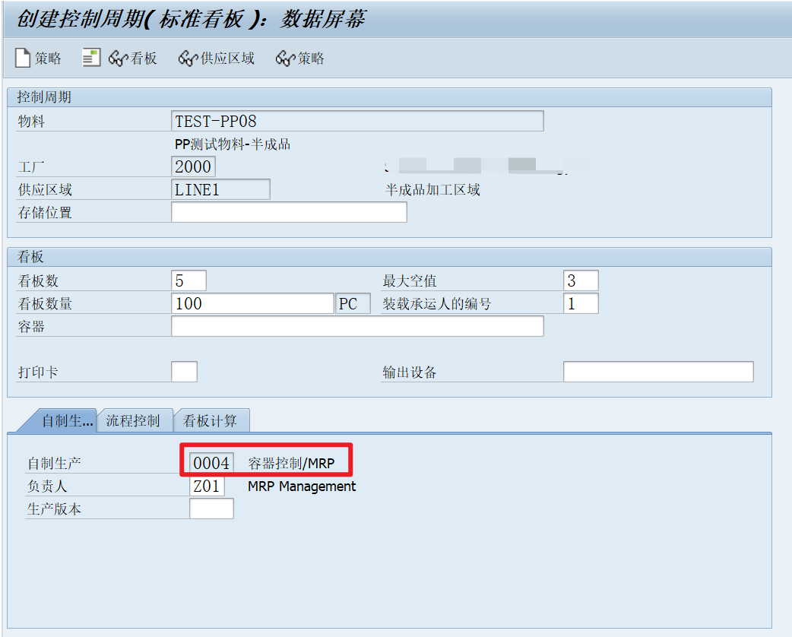Click the empty 容器 input field
This screenshot has width=792, height=637.
tap(357, 325)
